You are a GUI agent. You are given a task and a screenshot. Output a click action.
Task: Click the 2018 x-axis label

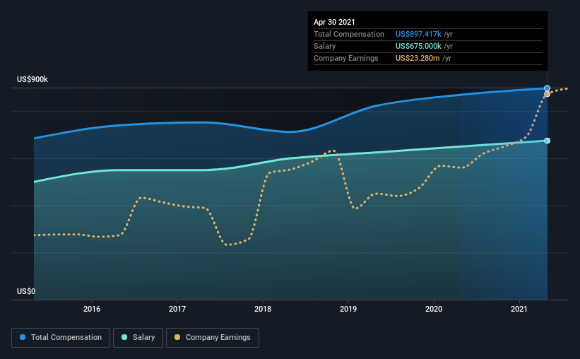(x=263, y=309)
